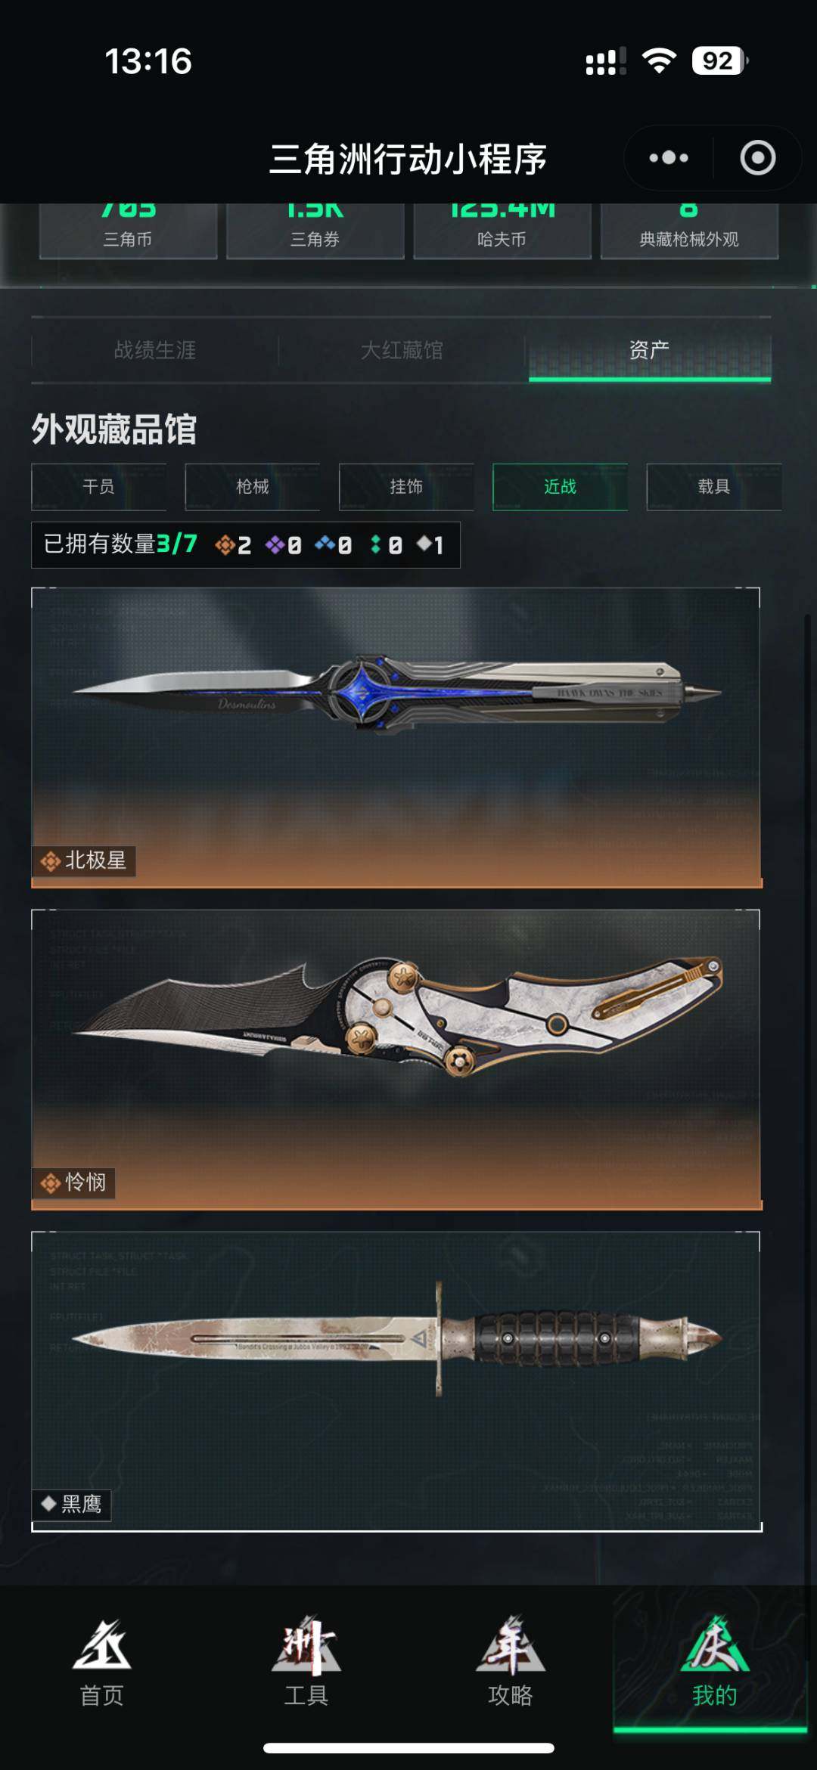The image size is (817, 1770).
Task: Switch to the 战绩生涯 tab
Action: click(x=155, y=350)
